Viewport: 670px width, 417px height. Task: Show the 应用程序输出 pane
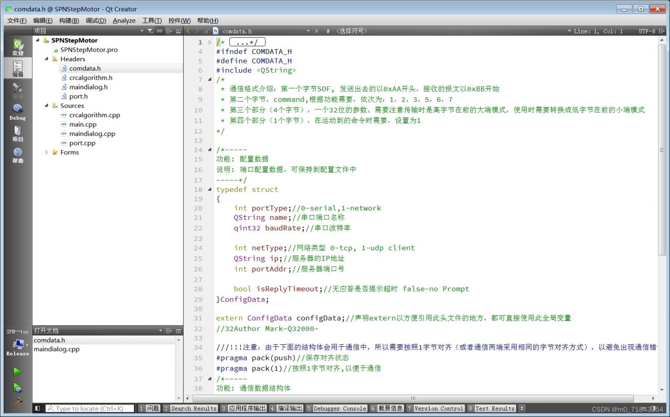click(x=243, y=408)
